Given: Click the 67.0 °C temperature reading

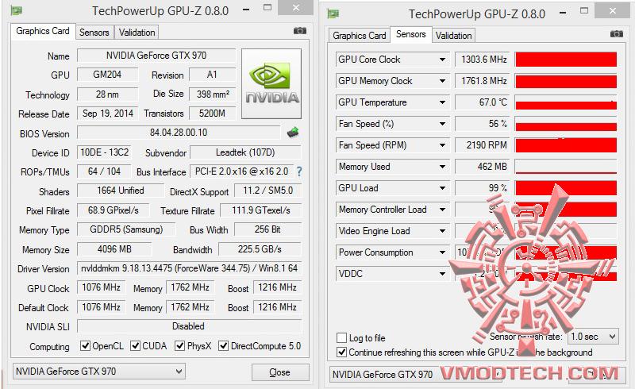Looking at the screenshot, I should pyautogui.click(x=482, y=102).
